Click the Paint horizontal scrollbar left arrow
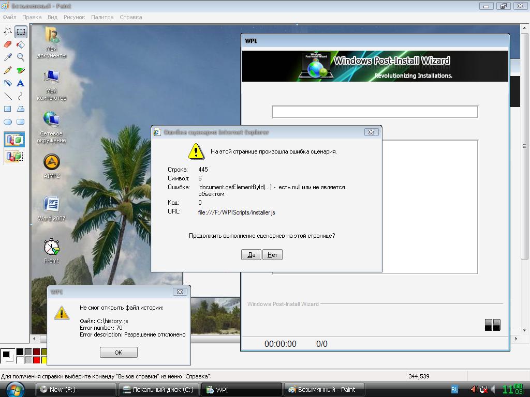Viewport: 530px width, 397px height. click(x=35, y=338)
